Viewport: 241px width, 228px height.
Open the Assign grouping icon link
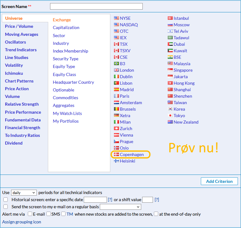coord(22,222)
